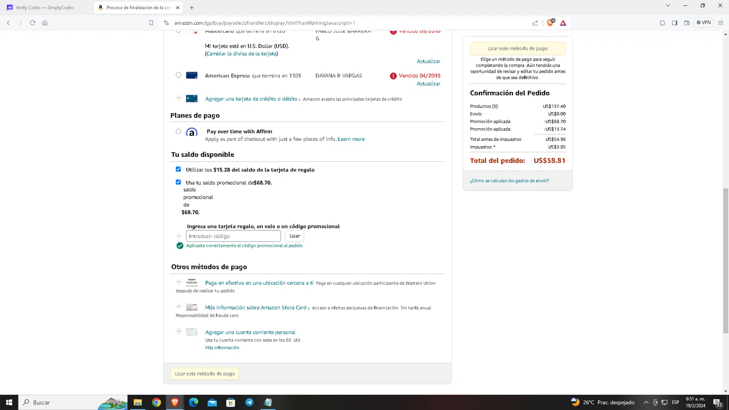Uncheck the $15.28 gift card balance
The width and height of the screenshot is (729, 410).
[x=178, y=169]
